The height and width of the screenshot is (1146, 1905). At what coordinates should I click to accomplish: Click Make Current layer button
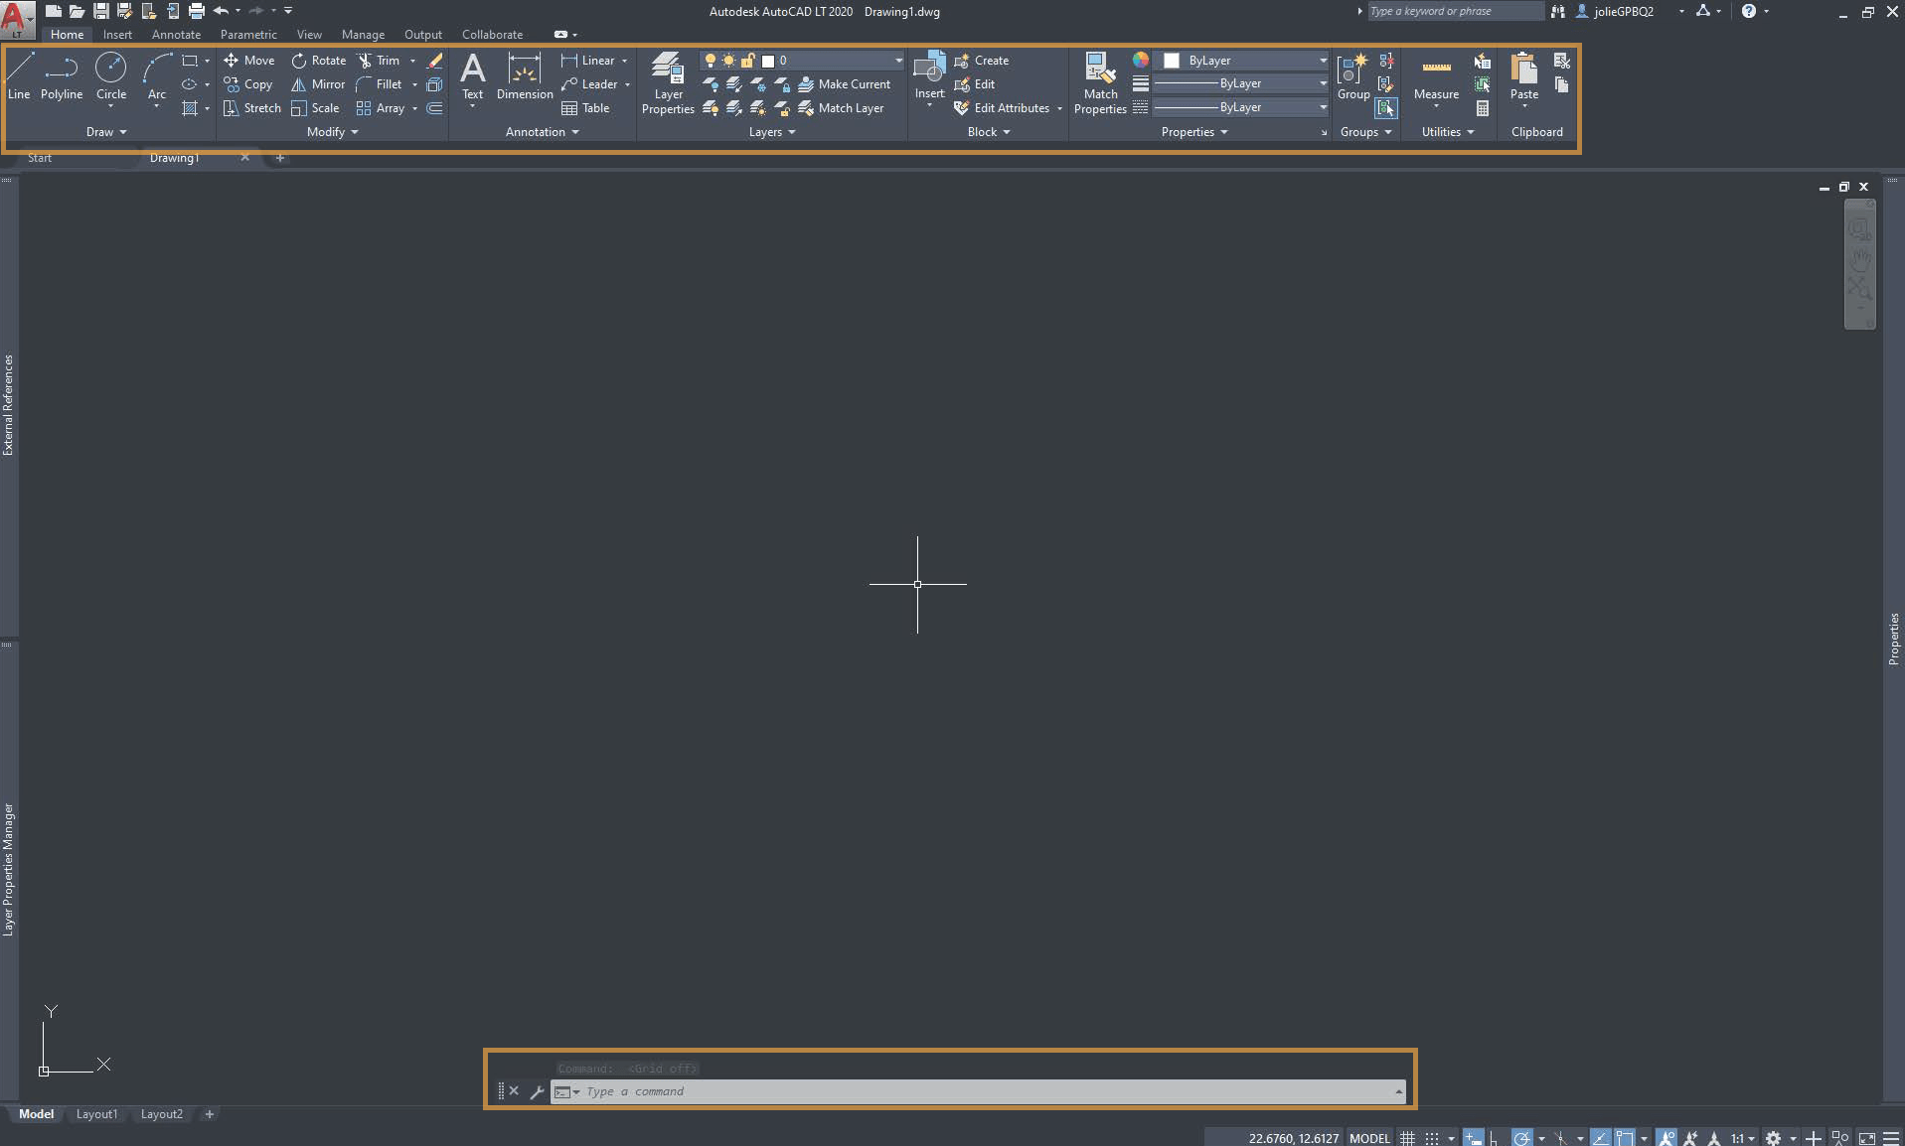845,84
